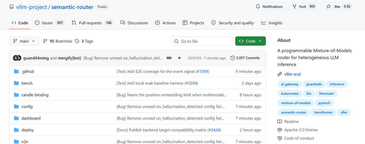Click the repository book icon beside vllm-project

click(x=12, y=7)
